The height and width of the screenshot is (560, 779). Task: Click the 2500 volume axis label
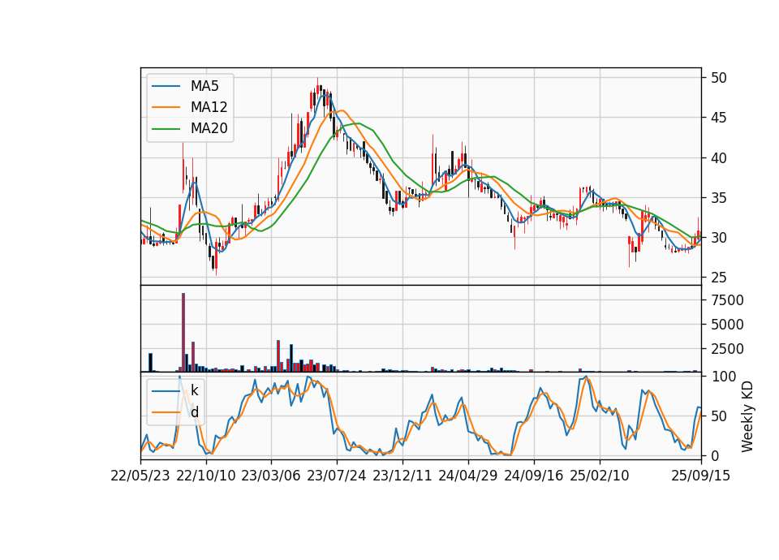point(727,349)
